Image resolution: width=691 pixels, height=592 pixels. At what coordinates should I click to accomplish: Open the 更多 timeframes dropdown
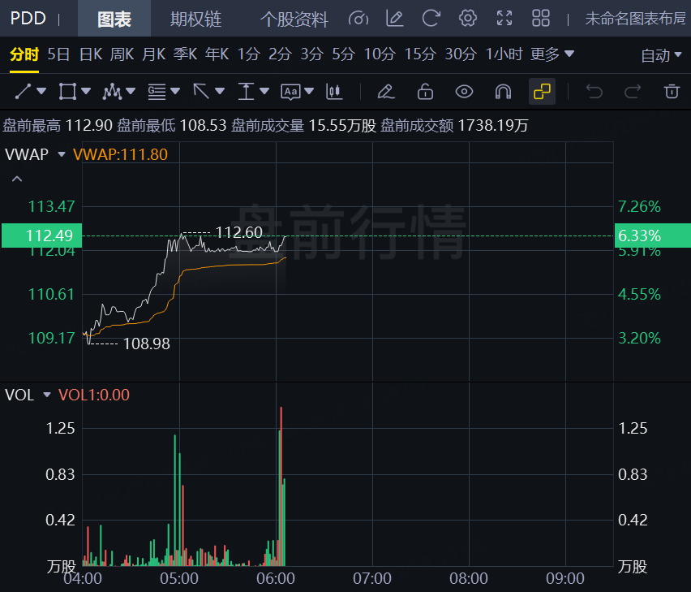(552, 54)
